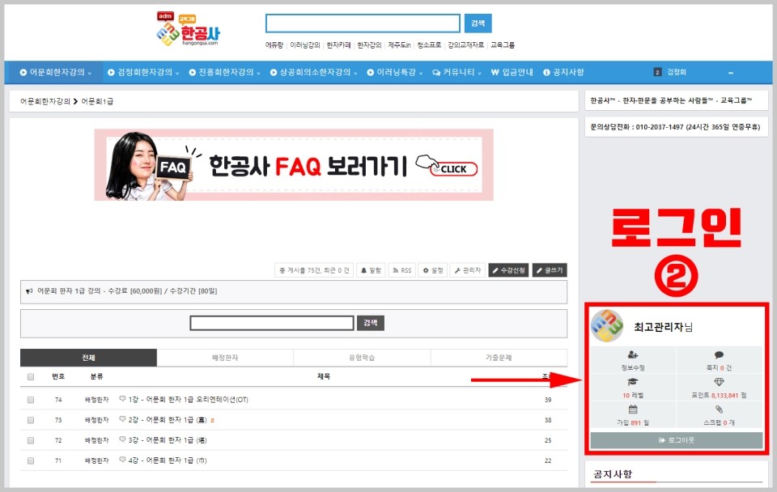Click the 가입 calendar icon

click(x=633, y=409)
